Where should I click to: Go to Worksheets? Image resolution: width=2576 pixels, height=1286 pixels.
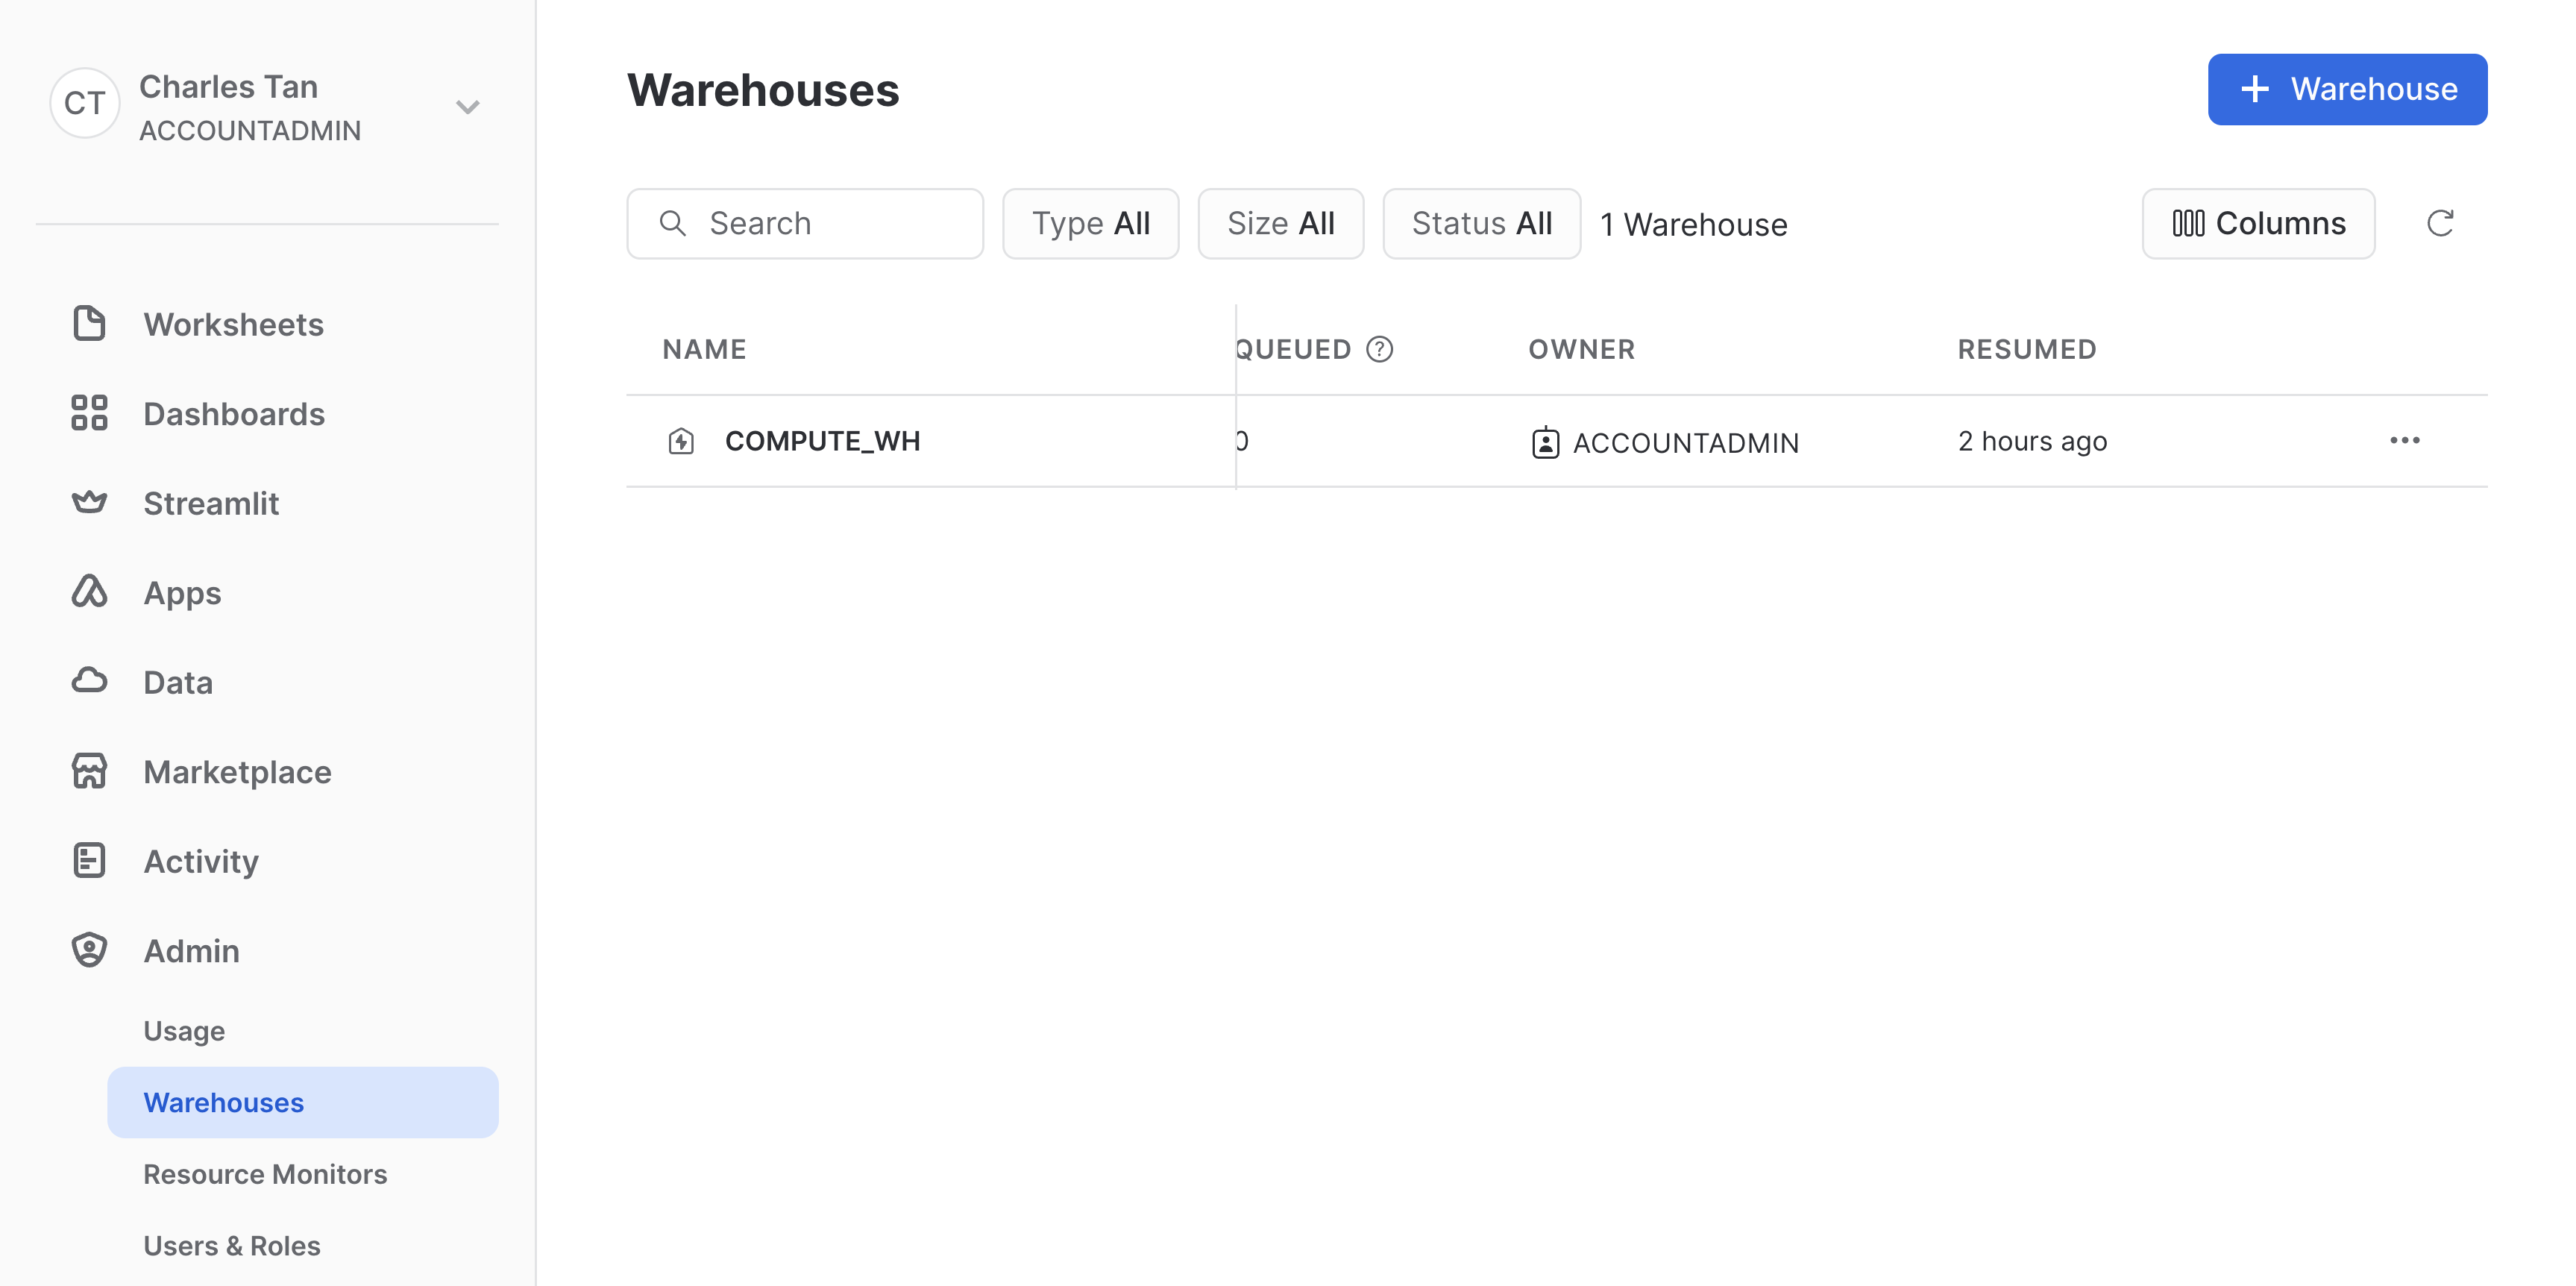point(233,324)
